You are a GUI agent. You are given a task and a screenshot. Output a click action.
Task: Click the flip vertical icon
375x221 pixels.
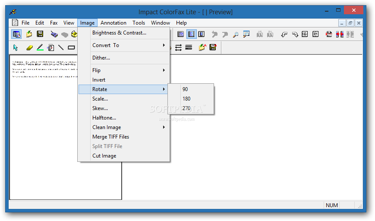coord(315,34)
